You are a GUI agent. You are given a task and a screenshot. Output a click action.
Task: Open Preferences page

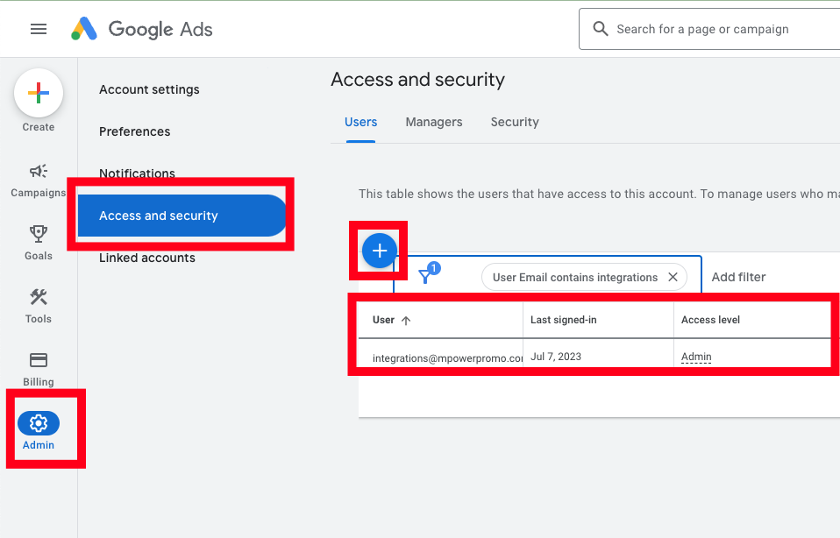[x=134, y=131]
